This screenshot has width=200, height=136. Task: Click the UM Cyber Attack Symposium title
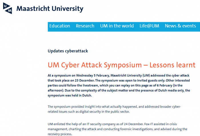pyautogui.click(x=94, y=65)
